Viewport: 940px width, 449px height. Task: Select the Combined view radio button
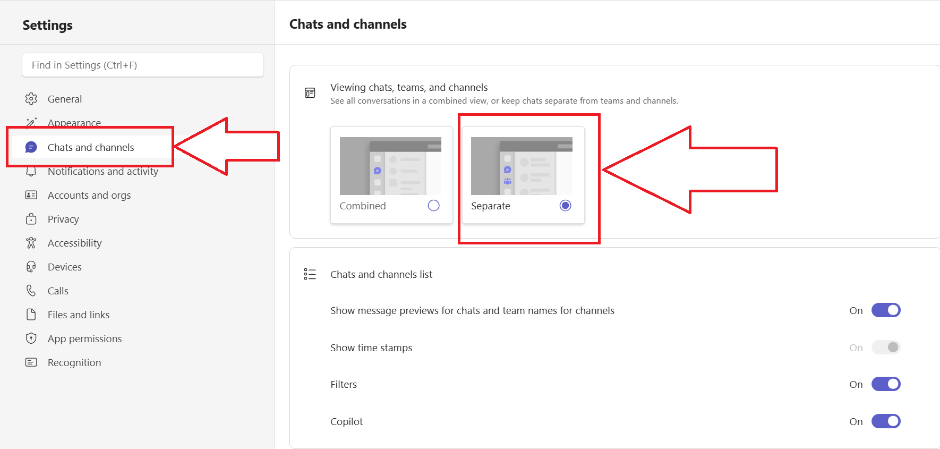point(433,206)
